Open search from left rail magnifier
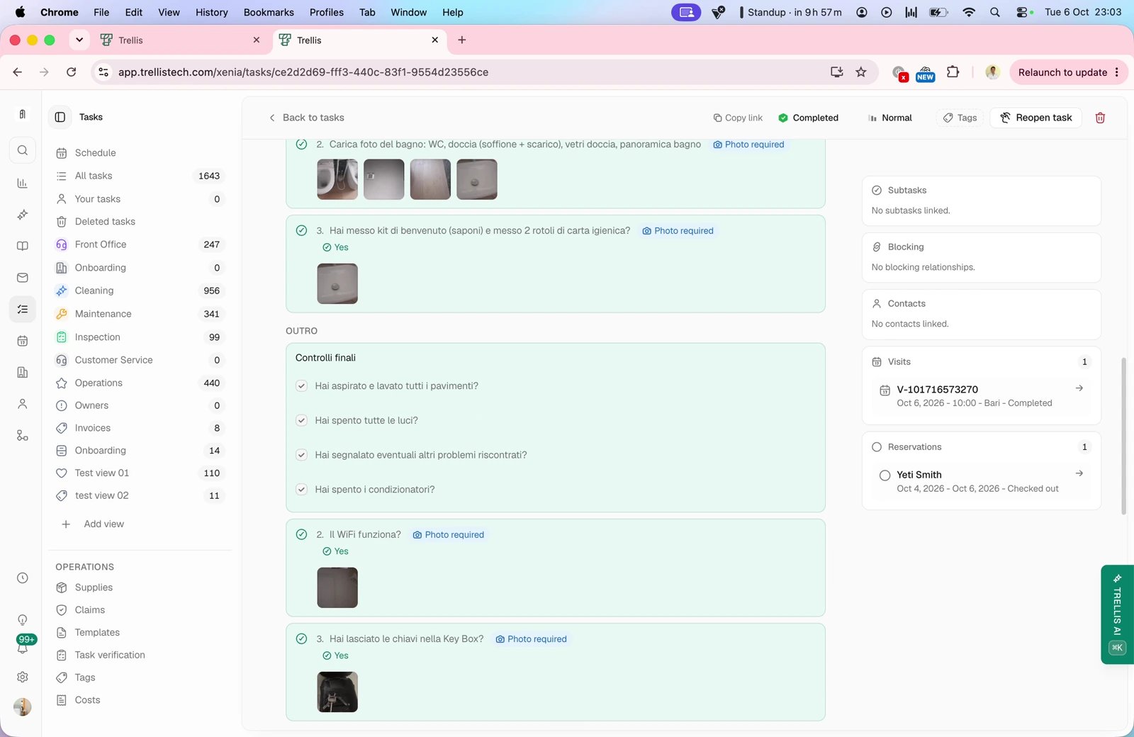 click(x=23, y=150)
